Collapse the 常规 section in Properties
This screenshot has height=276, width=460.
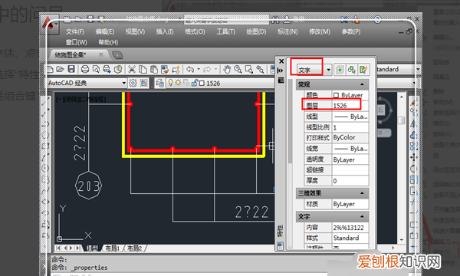click(x=362, y=84)
